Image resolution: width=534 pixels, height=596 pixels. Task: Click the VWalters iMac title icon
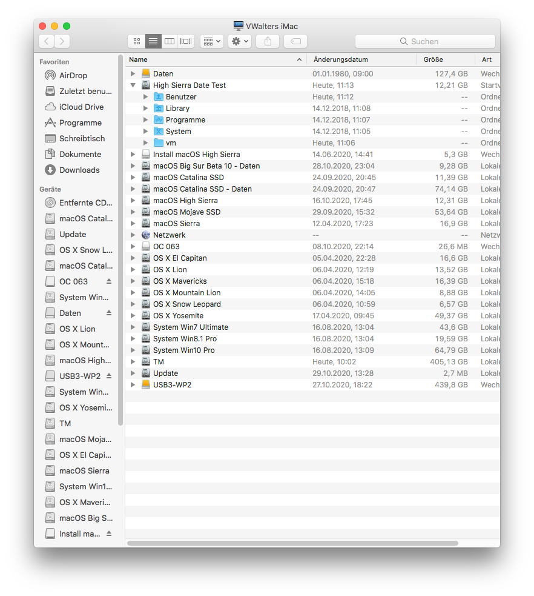coord(239,26)
